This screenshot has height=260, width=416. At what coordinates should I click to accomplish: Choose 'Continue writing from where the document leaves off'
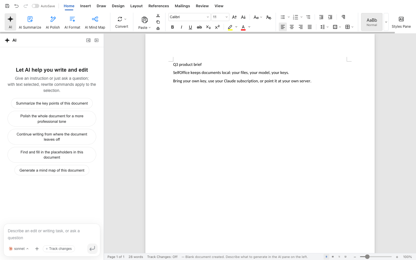(x=52, y=137)
